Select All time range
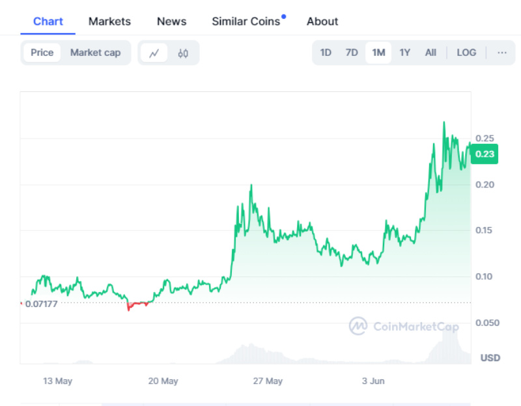The image size is (521, 406). pyautogui.click(x=430, y=53)
